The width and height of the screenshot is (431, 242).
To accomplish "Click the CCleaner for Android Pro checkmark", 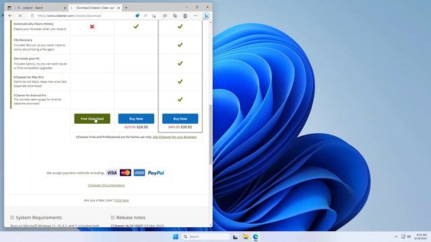I will (180, 99).
